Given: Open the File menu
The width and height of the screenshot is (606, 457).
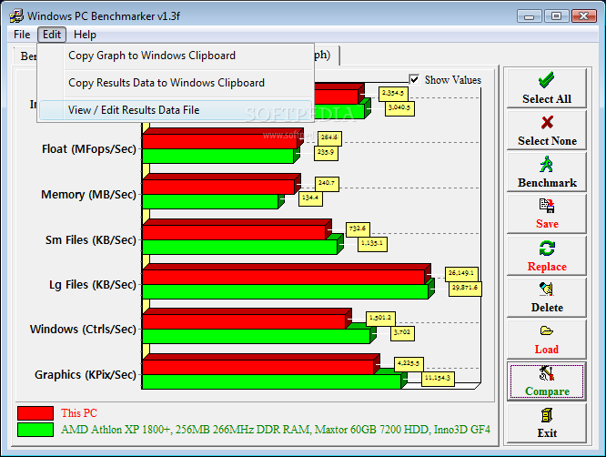Looking at the screenshot, I should (x=22, y=35).
